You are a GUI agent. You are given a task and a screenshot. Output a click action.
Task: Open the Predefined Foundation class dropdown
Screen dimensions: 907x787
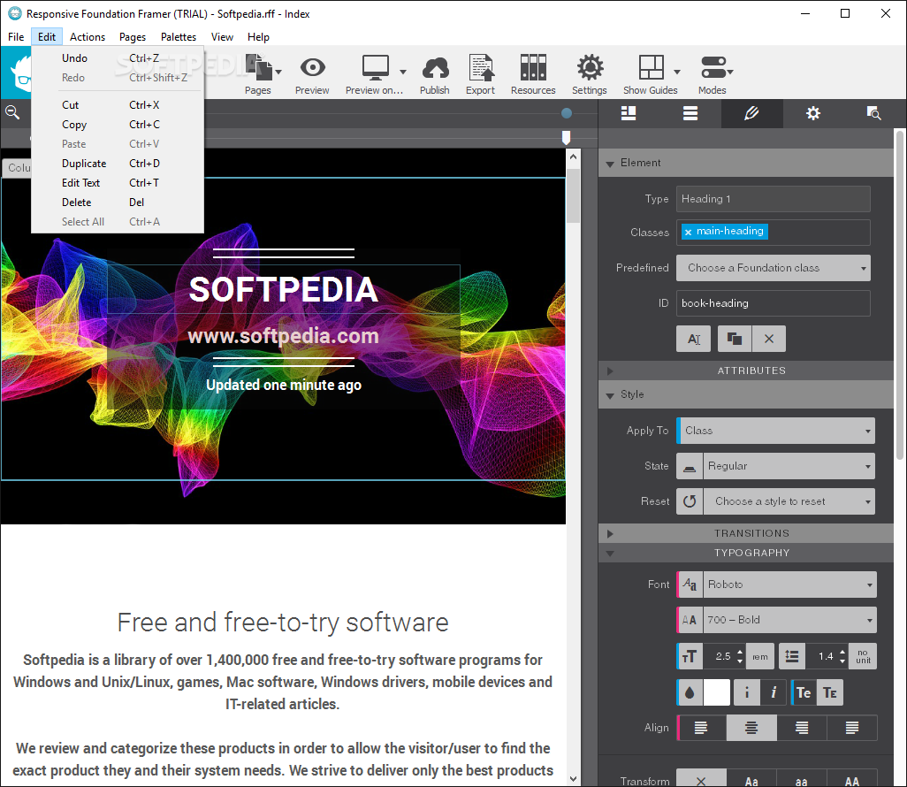[774, 268]
